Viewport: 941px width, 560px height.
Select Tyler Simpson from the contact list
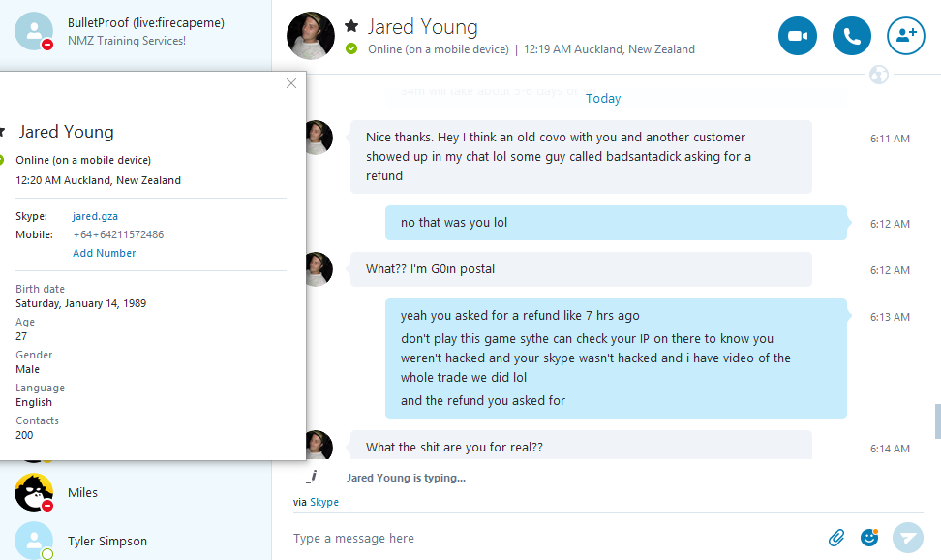coord(106,541)
